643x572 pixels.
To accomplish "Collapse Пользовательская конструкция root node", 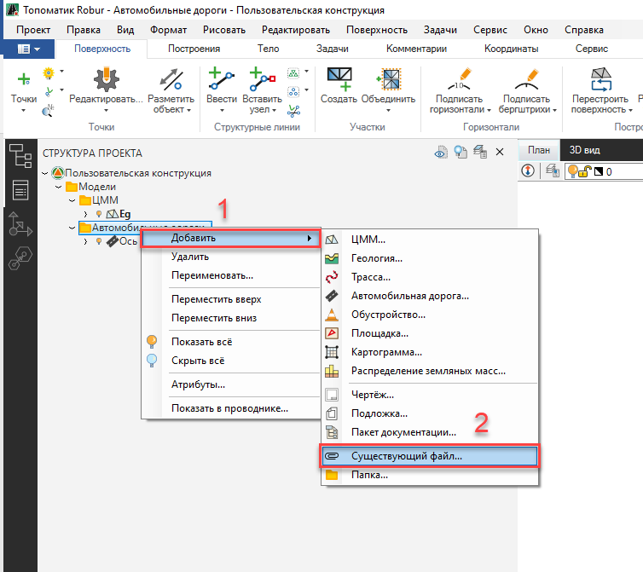I will (44, 173).
